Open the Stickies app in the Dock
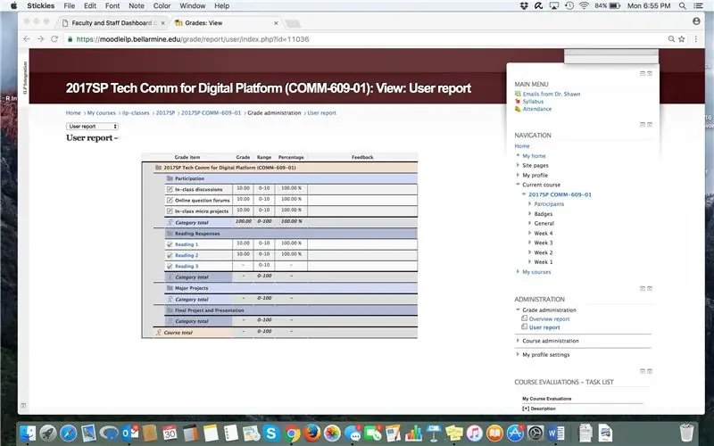Screen dimensions: 714x446 tap(454, 433)
